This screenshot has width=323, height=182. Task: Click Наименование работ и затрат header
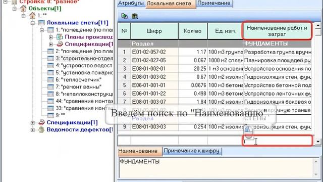(277, 31)
